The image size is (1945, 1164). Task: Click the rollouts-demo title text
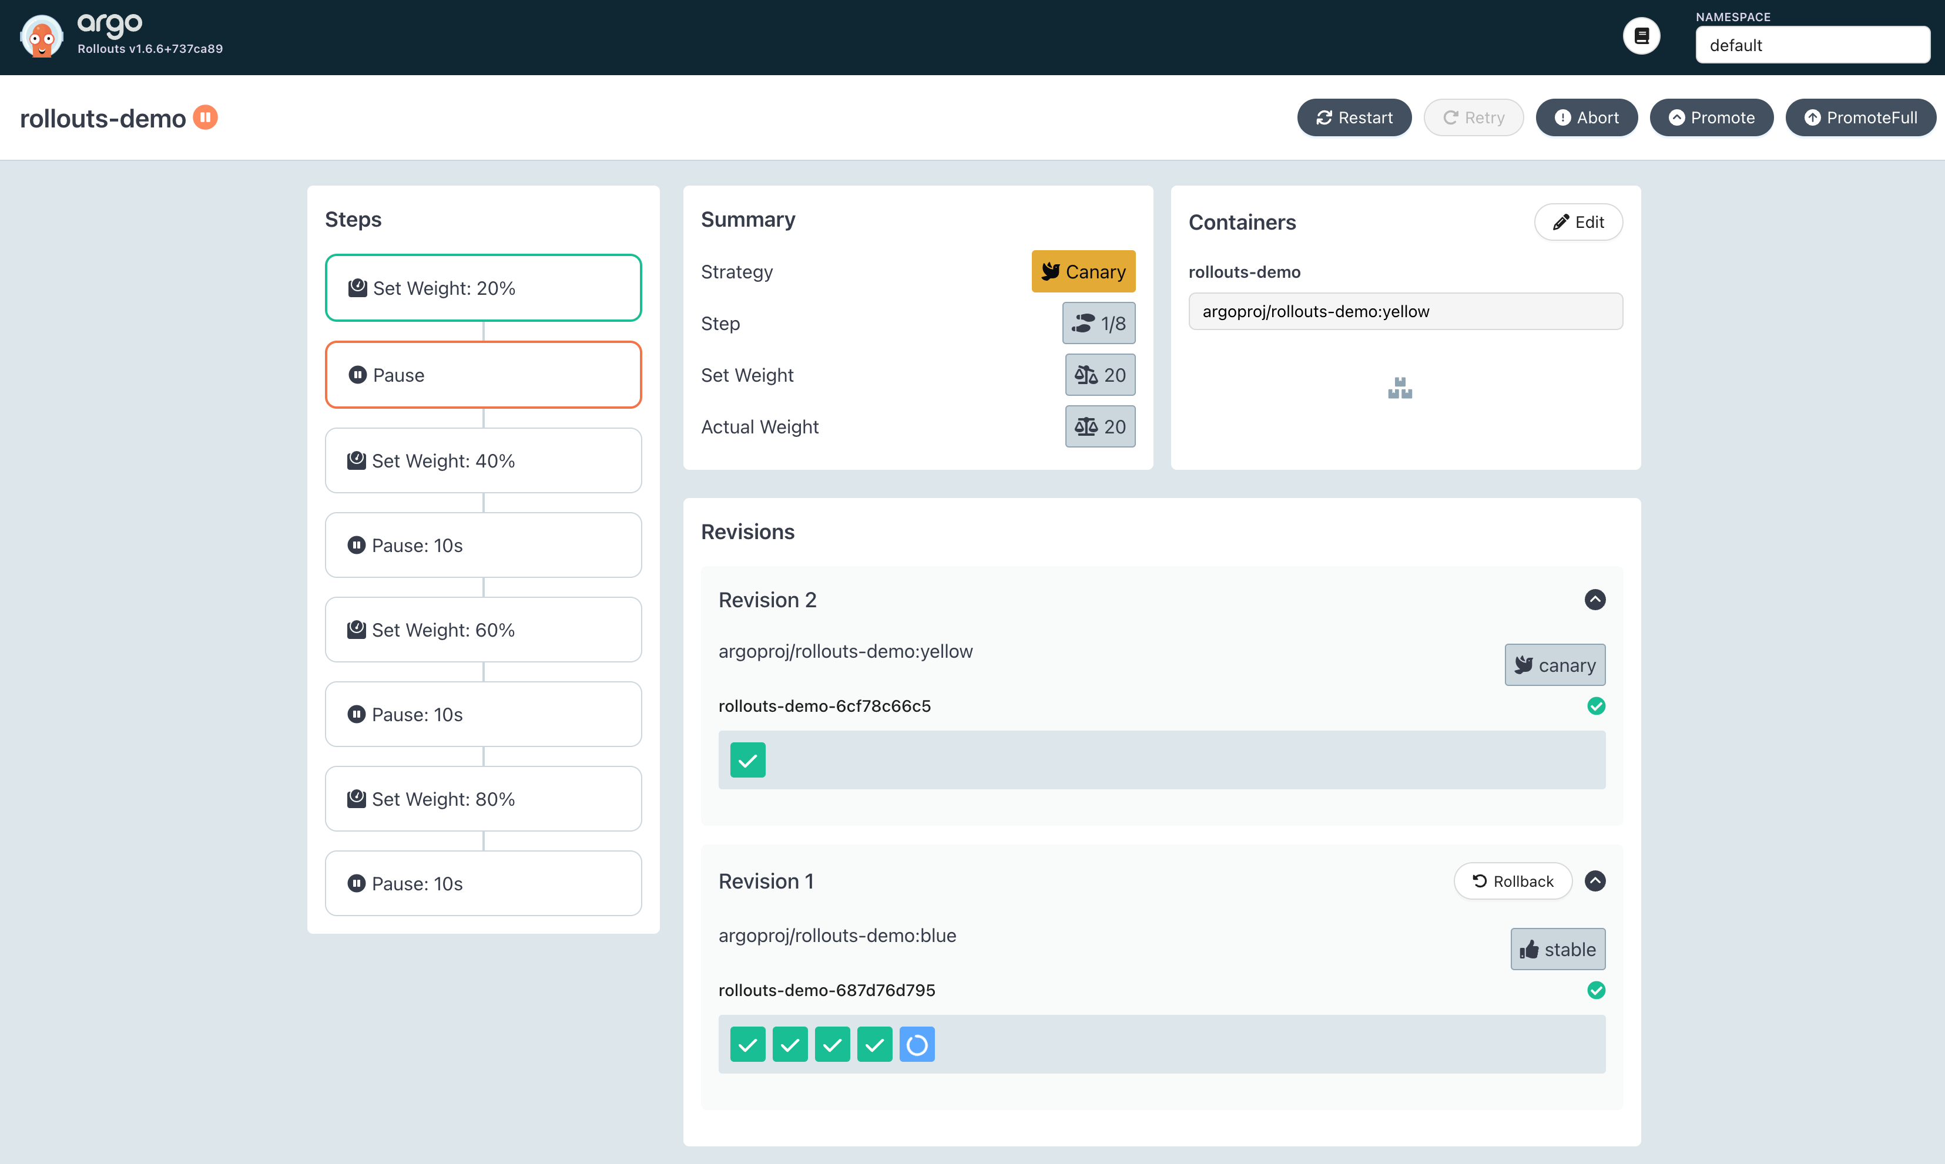click(x=103, y=119)
